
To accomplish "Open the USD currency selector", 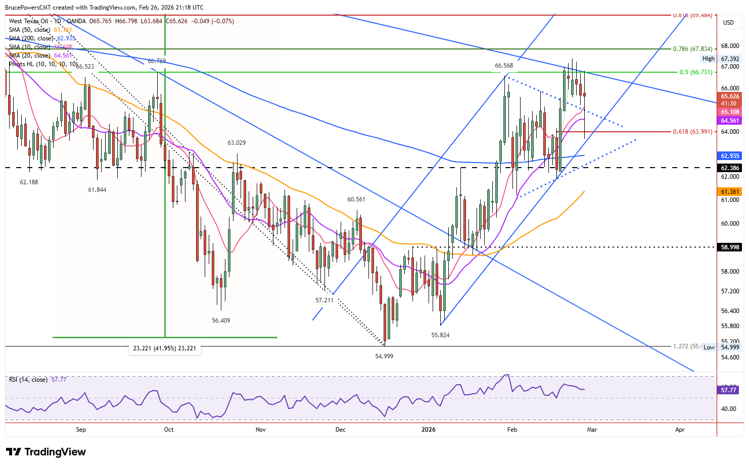I will pyautogui.click(x=728, y=22).
